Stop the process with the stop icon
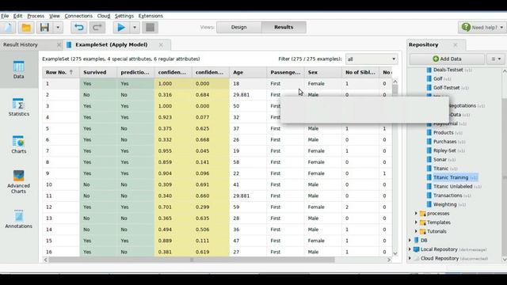This screenshot has height=285, width=507. coord(150,28)
